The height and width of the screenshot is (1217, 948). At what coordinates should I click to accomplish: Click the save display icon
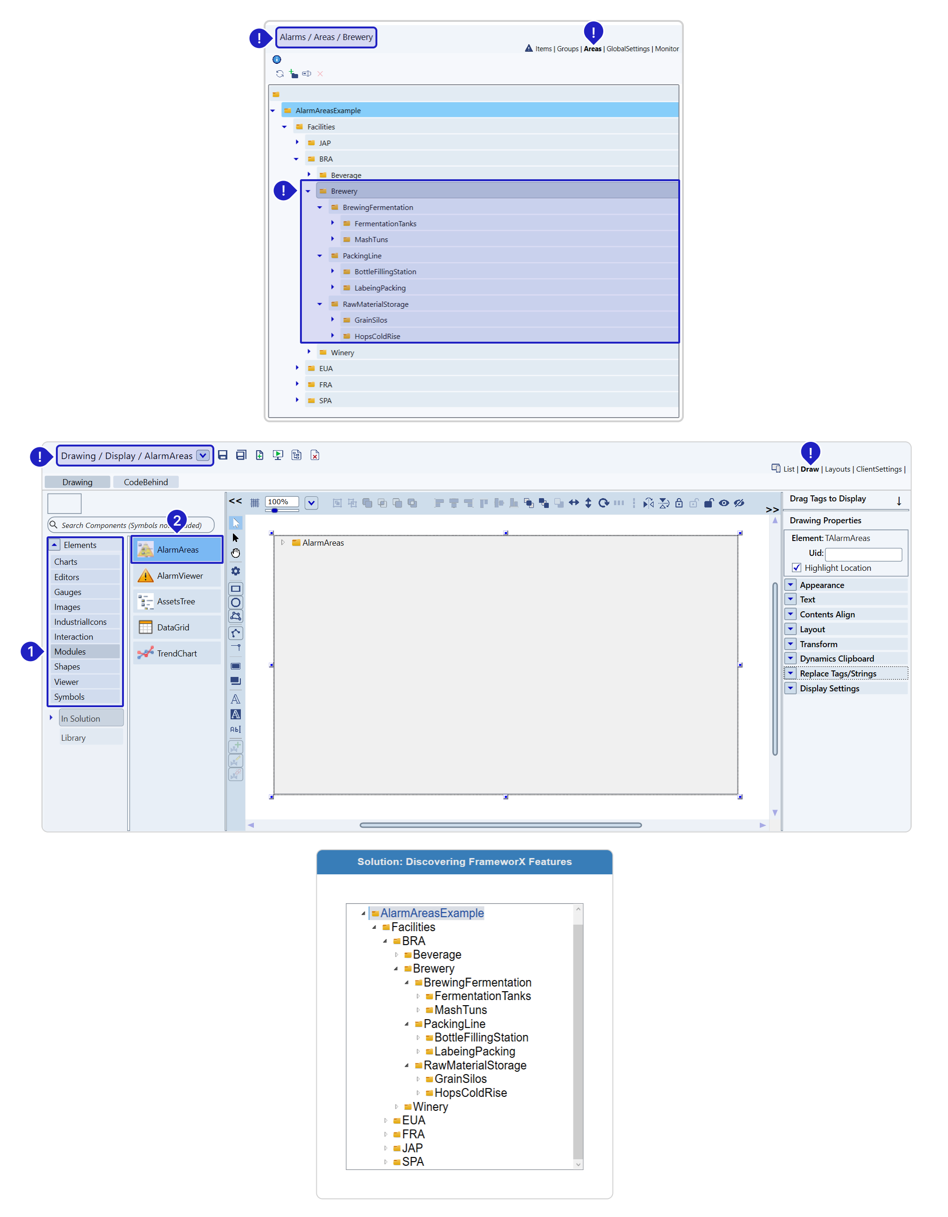pyautogui.click(x=223, y=455)
